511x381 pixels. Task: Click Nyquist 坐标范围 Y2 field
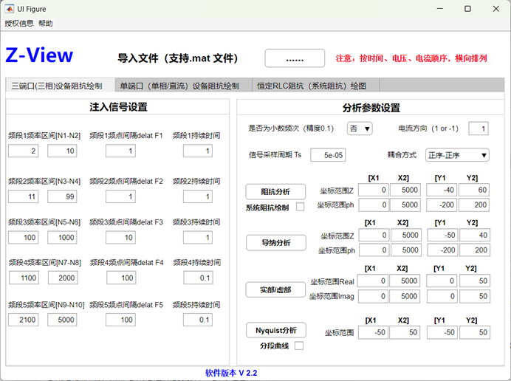tap(475, 332)
